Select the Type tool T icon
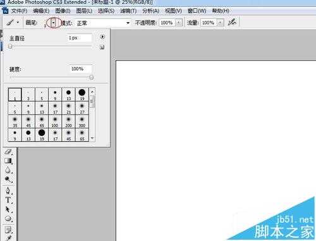This screenshot has width=316, height=241. pos(8,200)
